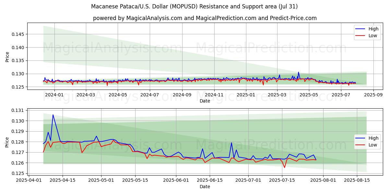Click the 2025-05 date tick
389x194 pixels.
309,95
